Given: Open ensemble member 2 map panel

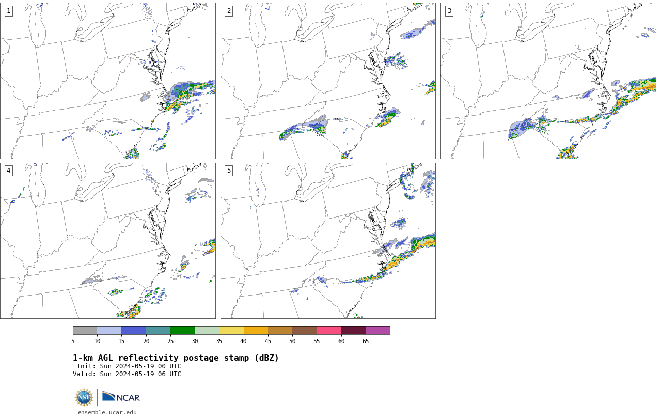Looking at the screenshot, I should 328,81.
